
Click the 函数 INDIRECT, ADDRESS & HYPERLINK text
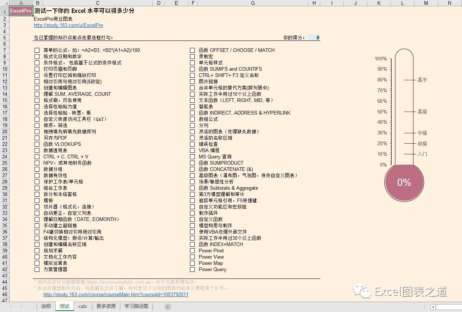click(244, 113)
